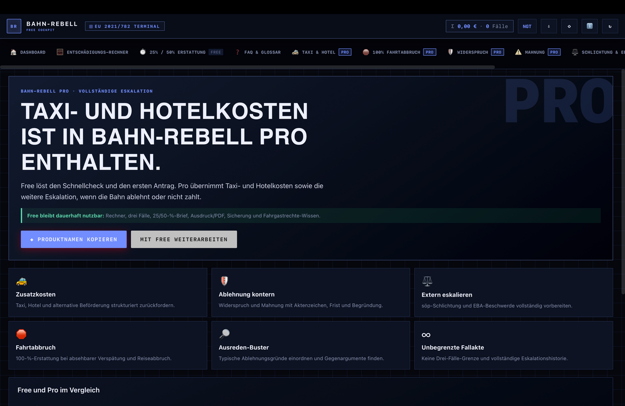Click the Fahrtabbruch card title

click(x=35, y=347)
